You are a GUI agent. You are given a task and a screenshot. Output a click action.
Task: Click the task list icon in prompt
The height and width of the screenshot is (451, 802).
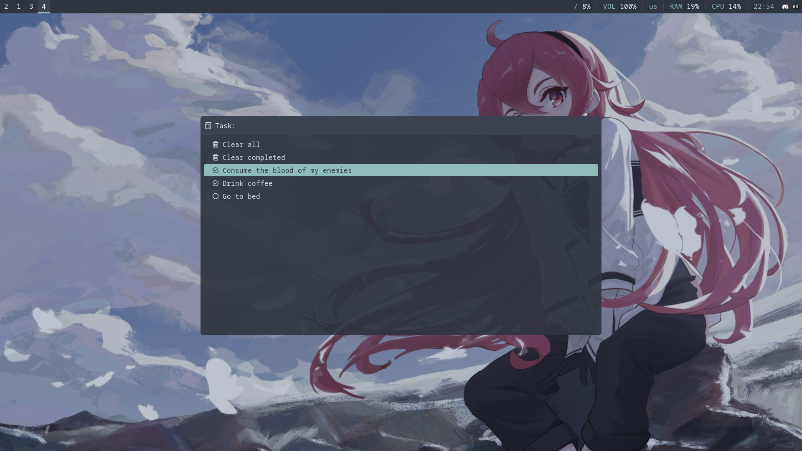(x=208, y=126)
